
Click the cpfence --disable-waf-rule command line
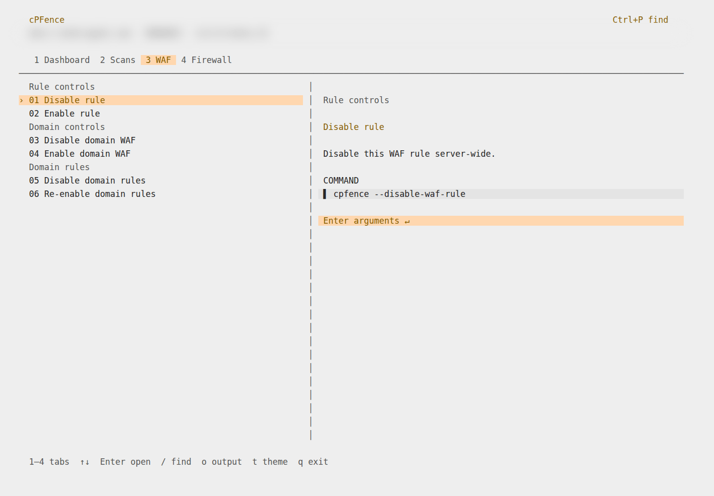point(501,194)
